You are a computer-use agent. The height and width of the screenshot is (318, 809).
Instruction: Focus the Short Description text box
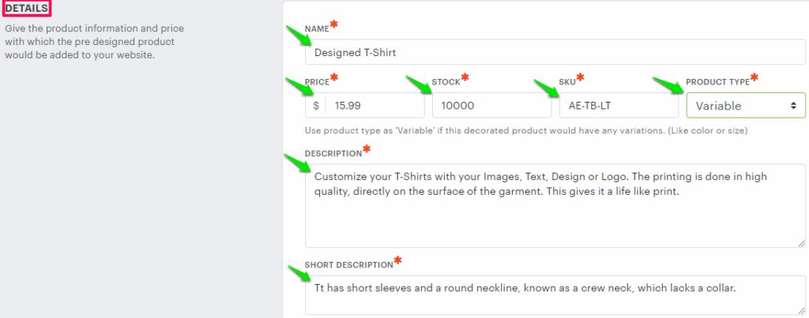point(553,294)
